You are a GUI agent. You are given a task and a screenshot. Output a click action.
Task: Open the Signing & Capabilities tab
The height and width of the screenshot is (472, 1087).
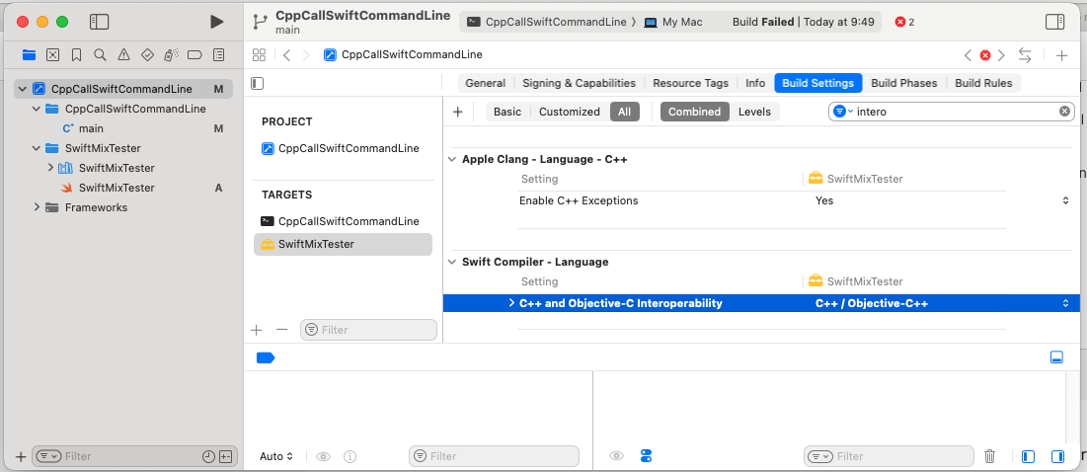click(579, 83)
